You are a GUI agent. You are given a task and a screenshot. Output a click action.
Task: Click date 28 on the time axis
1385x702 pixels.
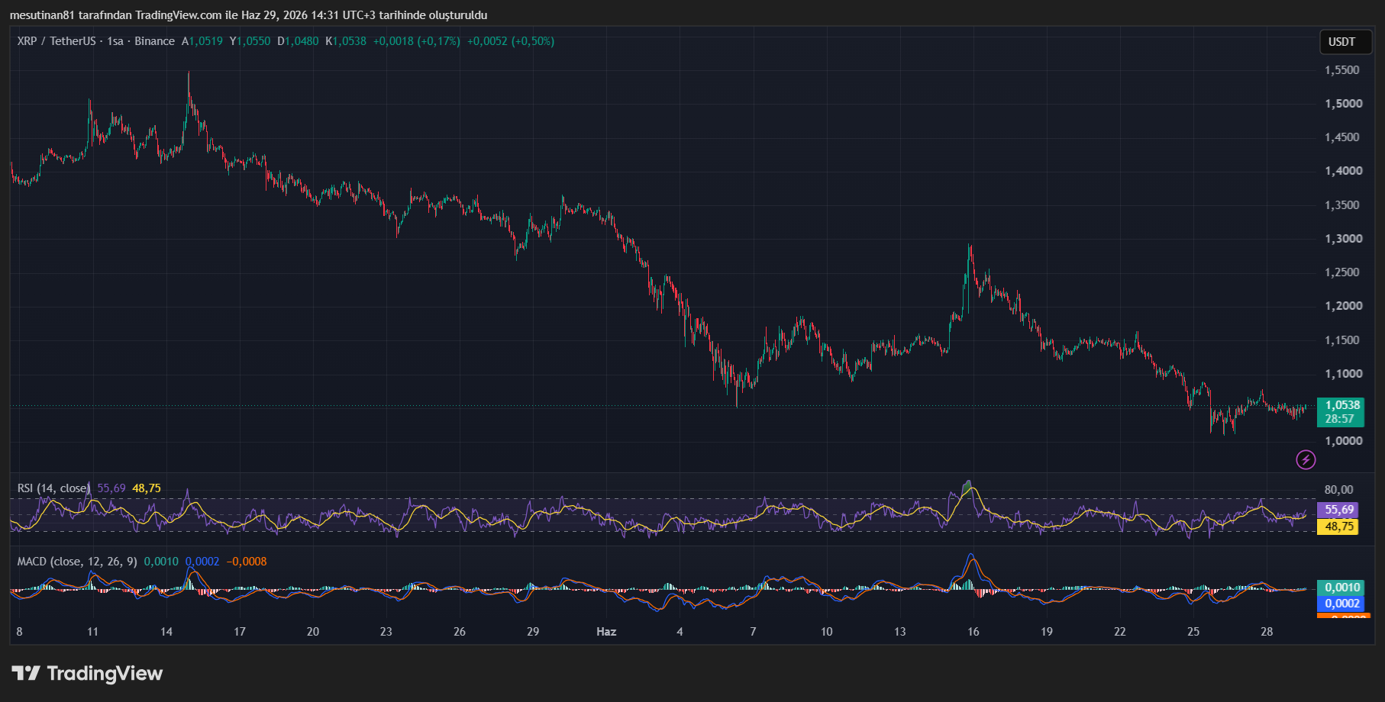pos(1267,632)
